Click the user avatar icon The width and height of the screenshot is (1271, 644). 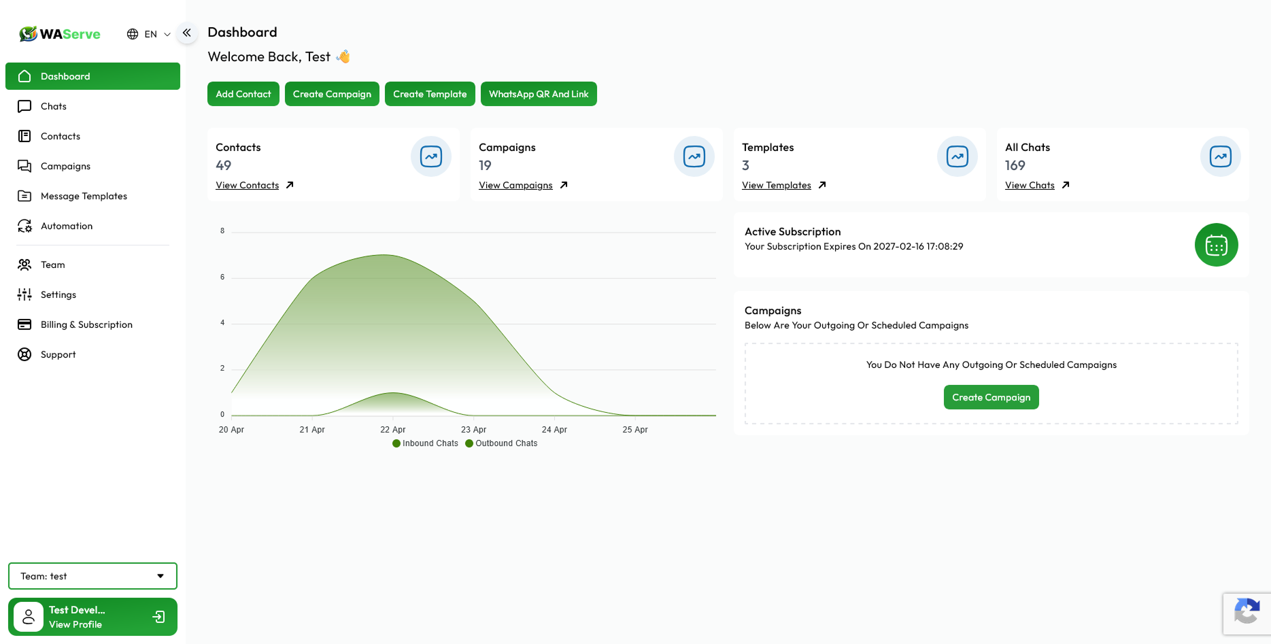tap(29, 617)
